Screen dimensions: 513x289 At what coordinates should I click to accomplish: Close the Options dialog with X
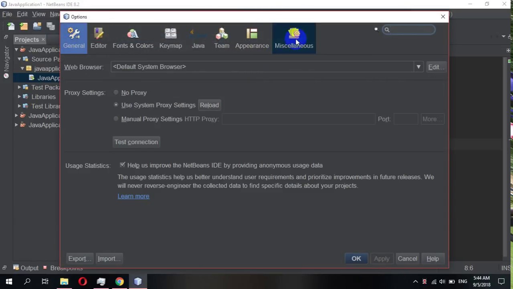[x=443, y=17]
